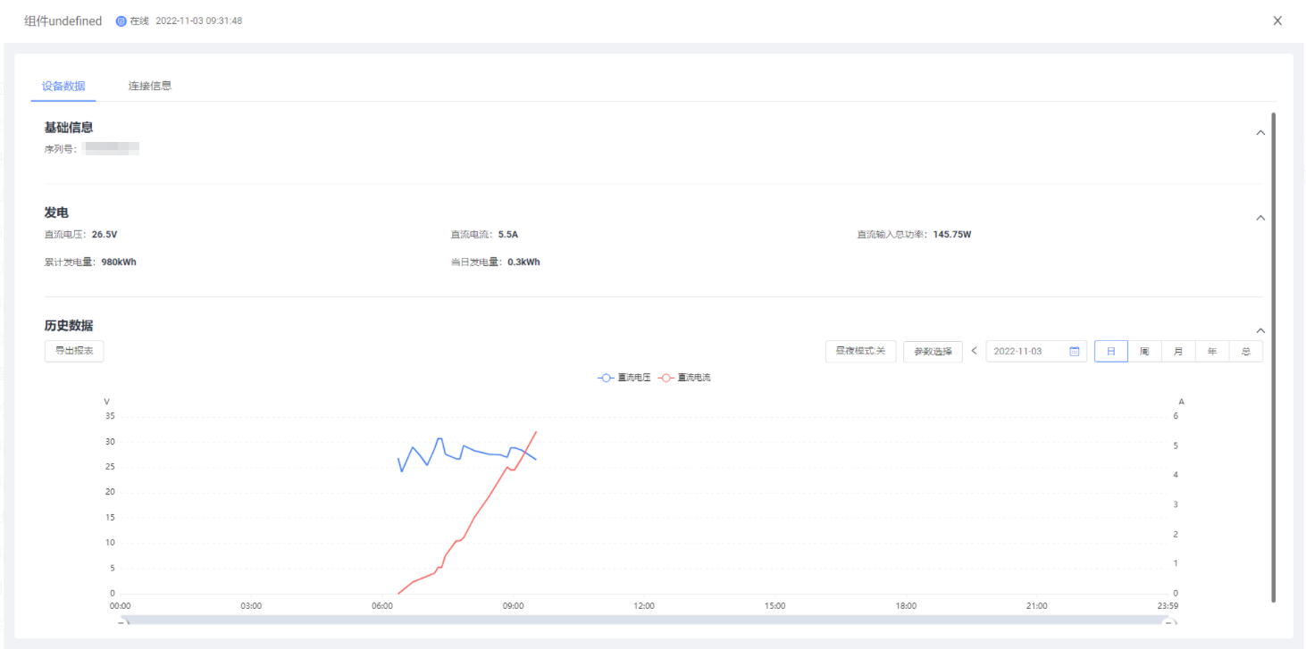Image resolution: width=1306 pixels, height=649 pixels.
Task: Click the chart time-range zoom slider bar
Action: tap(647, 620)
